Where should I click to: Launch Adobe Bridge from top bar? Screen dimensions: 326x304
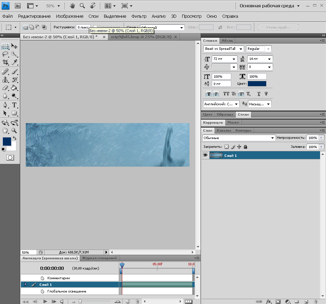click(x=18, y=6)
